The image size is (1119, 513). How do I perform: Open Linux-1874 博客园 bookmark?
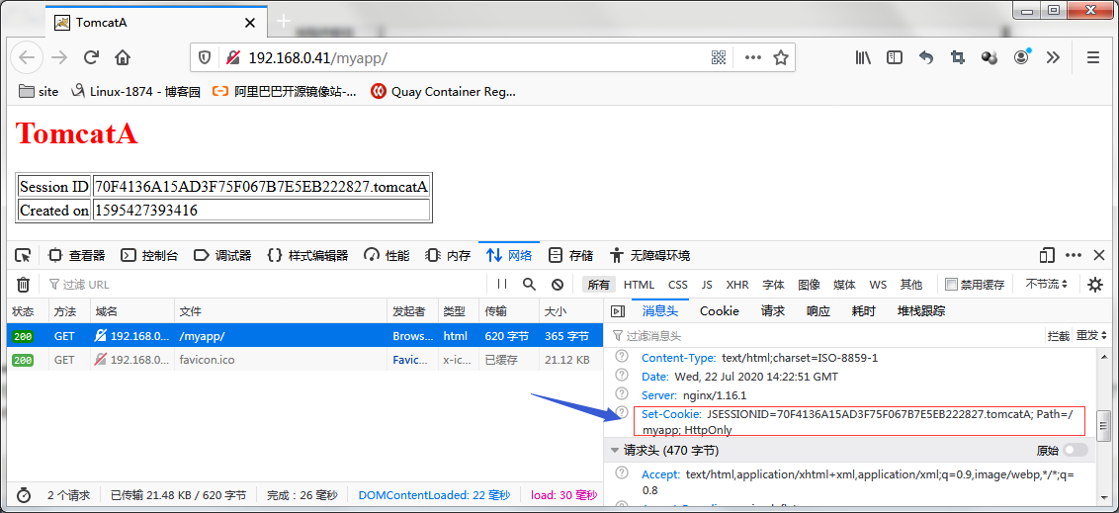pos(135,91)
